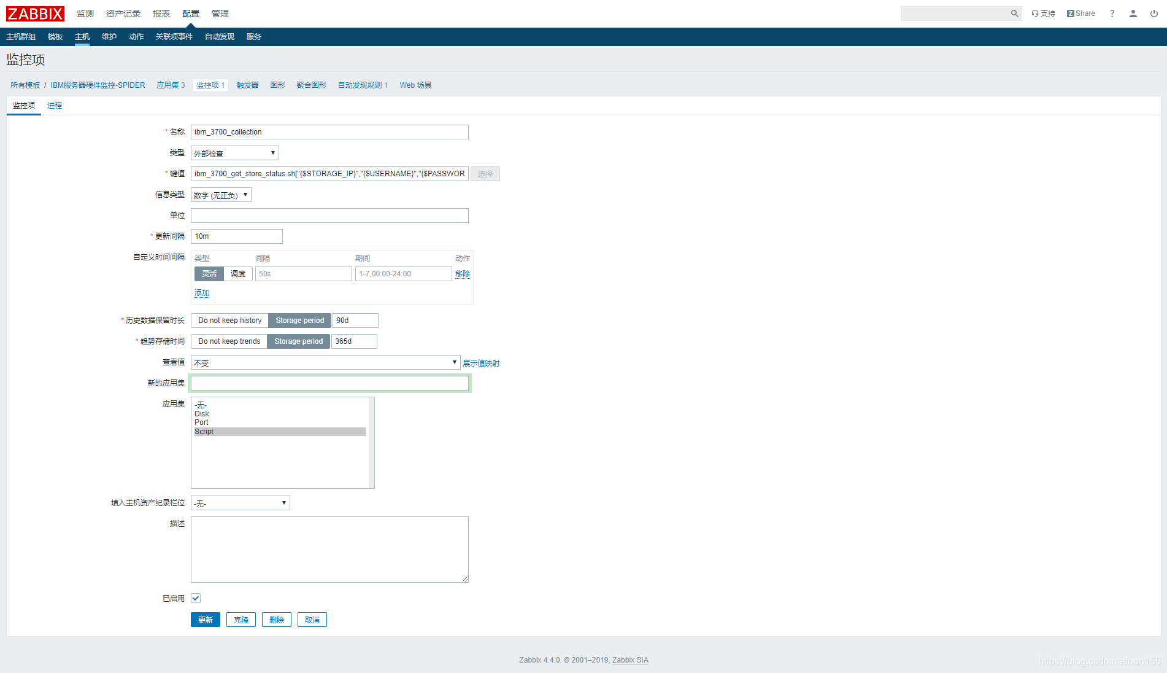
Task: Select 灵活 flexible interval type
Action: click(x=209, y=274)
